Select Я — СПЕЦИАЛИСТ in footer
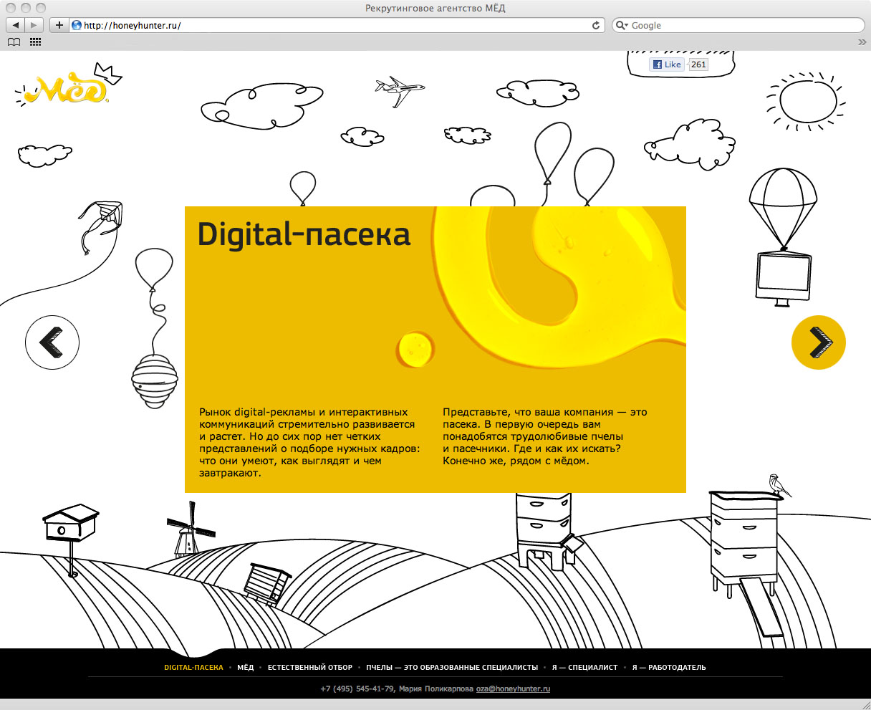 584,667
